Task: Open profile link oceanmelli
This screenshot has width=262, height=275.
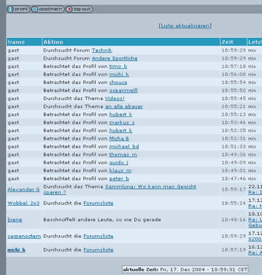Action: [x=124, y=90]
